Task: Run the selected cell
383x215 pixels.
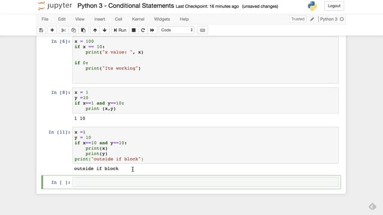Action: pos(120,30)
